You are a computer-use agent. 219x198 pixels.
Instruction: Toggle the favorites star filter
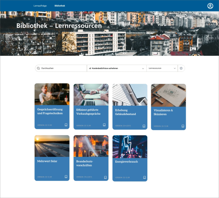point(181,68)
